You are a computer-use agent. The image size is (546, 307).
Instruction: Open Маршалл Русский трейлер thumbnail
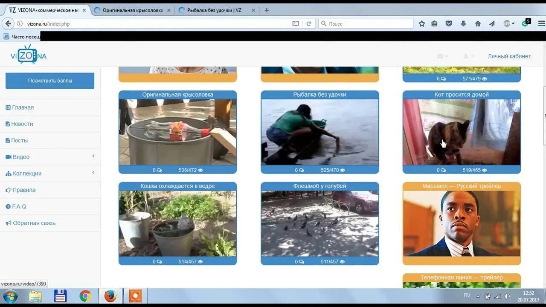462,223
